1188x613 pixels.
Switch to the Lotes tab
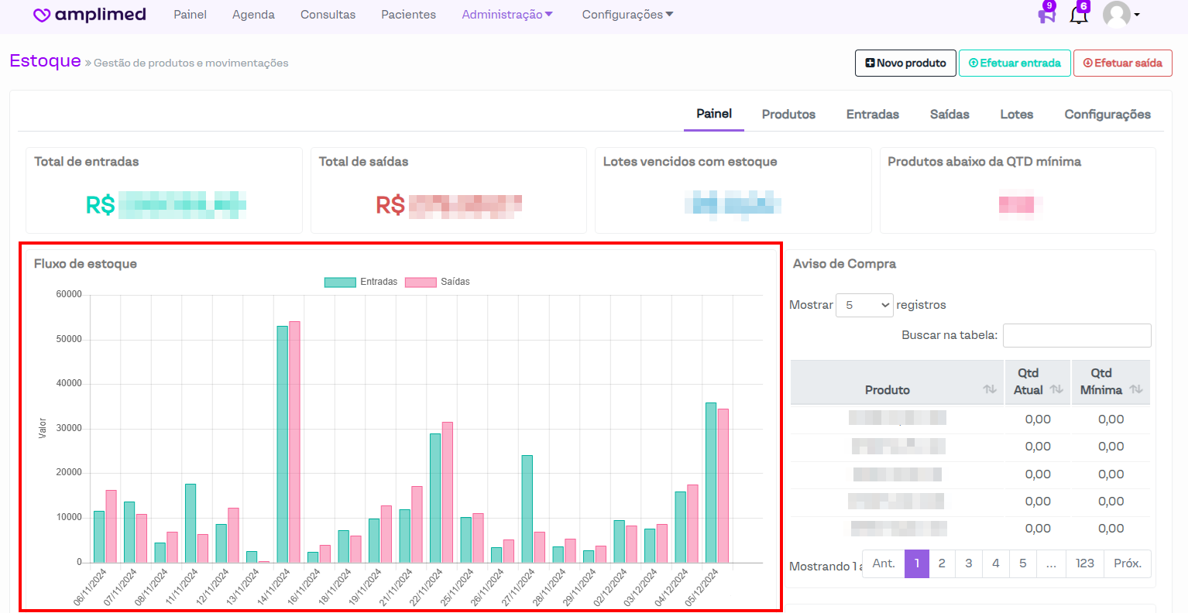pyautogui.click(x=1016, y=115)
